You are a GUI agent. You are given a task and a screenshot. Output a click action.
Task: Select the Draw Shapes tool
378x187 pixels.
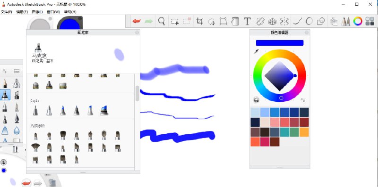[321, 21]
